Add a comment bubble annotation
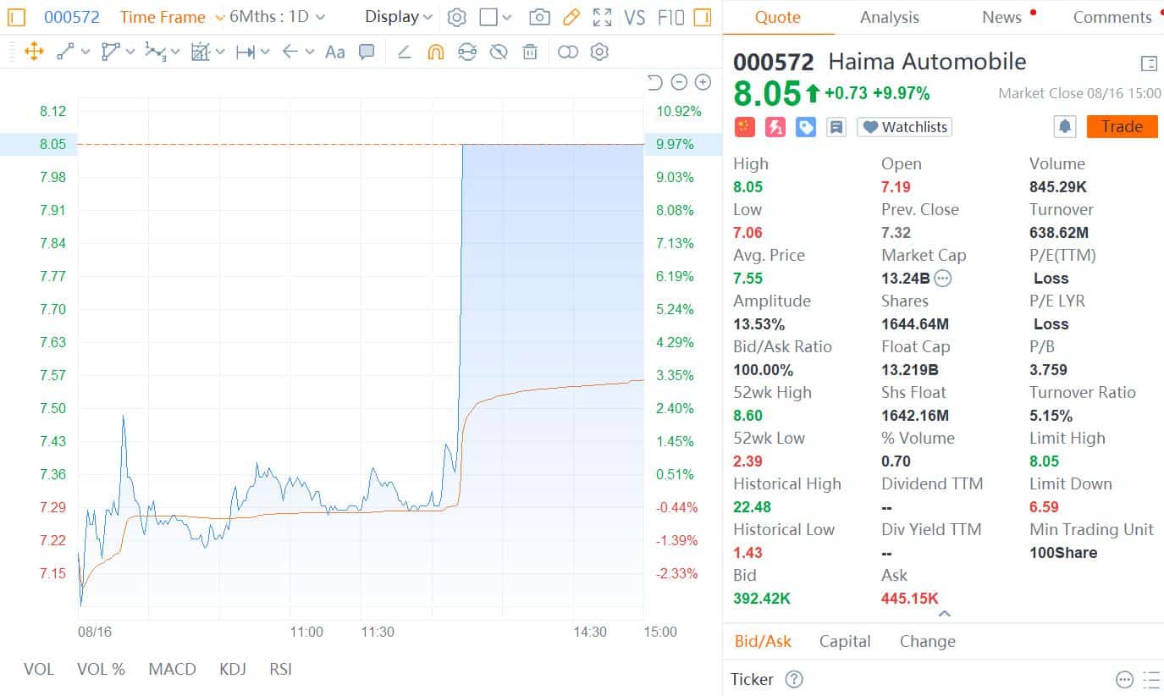This screenshot has height=696, width=1164. 367,52
